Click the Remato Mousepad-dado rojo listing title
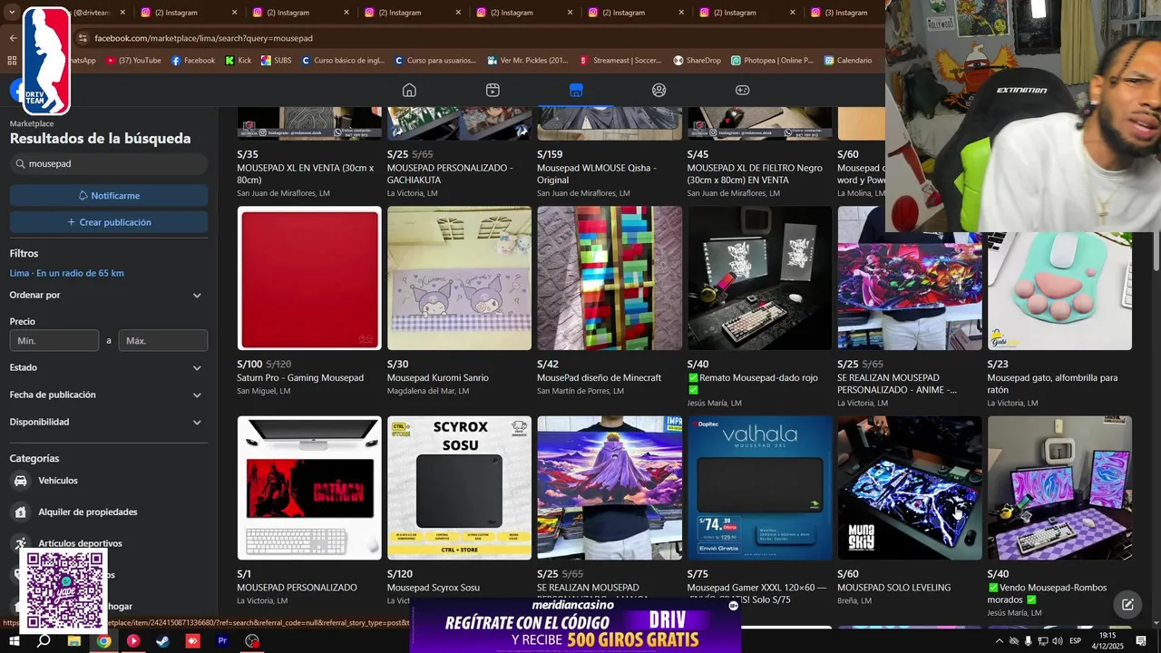Screen dimensions: 1161x653 click(x=753, y=384)
